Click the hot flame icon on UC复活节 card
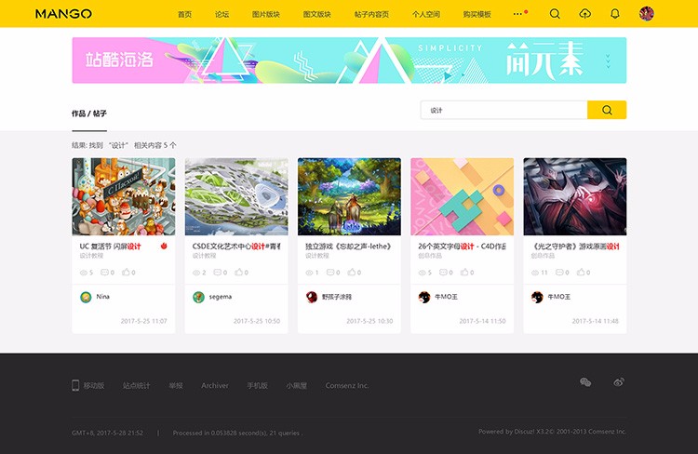The width and height of the screenshot is (698, 454). 164,246
